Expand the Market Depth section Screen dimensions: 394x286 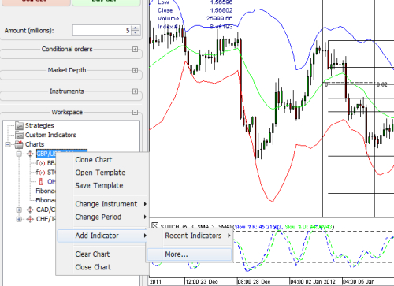click(x=135, y=70)
